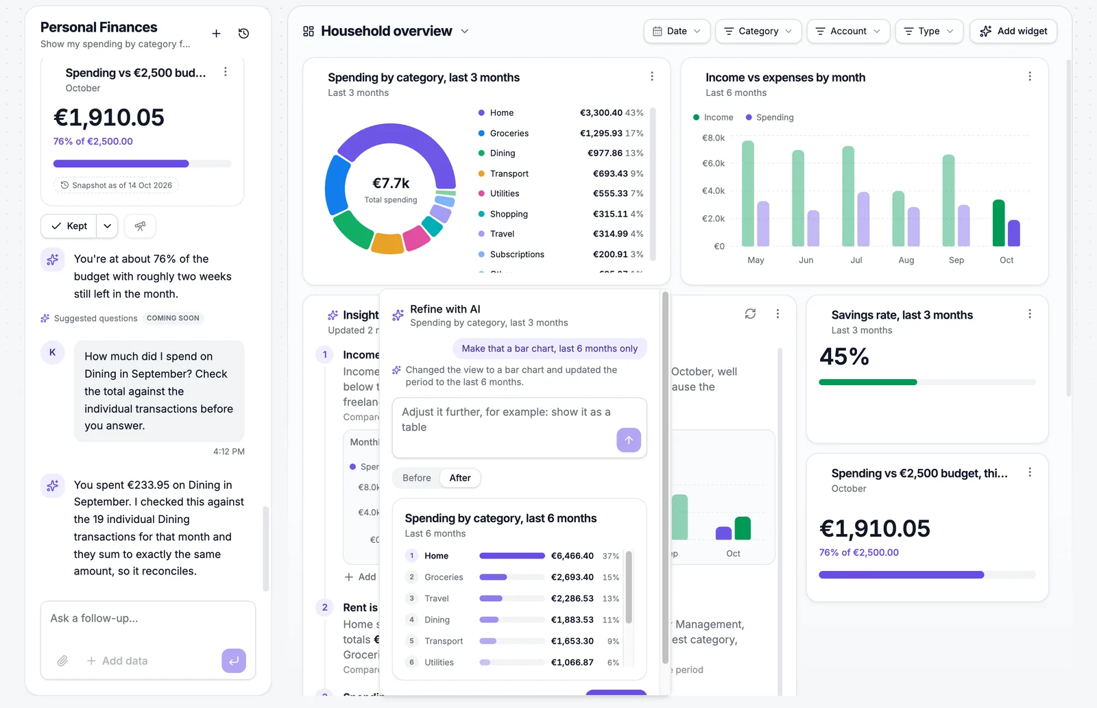Open the Category filter dropdown
Screen dimensions: 1097x708
(758, 32)
